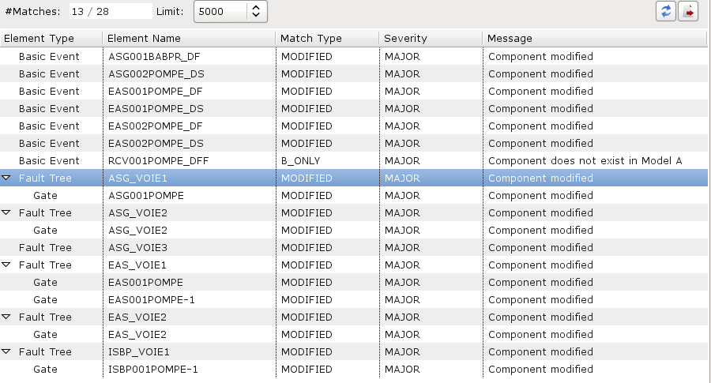Collapse the EAS_VOIE2 fault tree
The width and height of the screenshot is (711, 383).
[6, 317]
